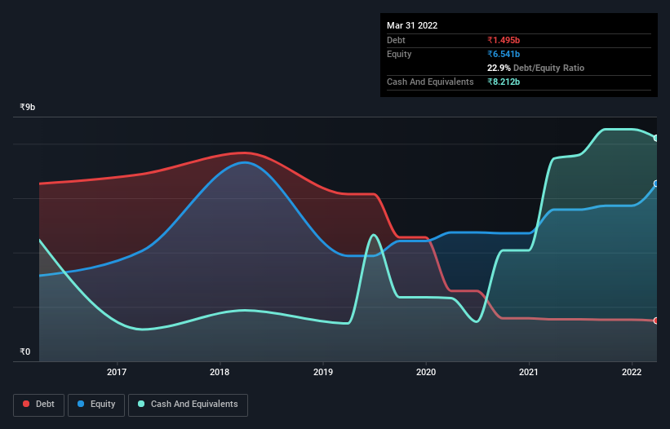Toggle Cash And Equivalents legend button

[188, 405]
